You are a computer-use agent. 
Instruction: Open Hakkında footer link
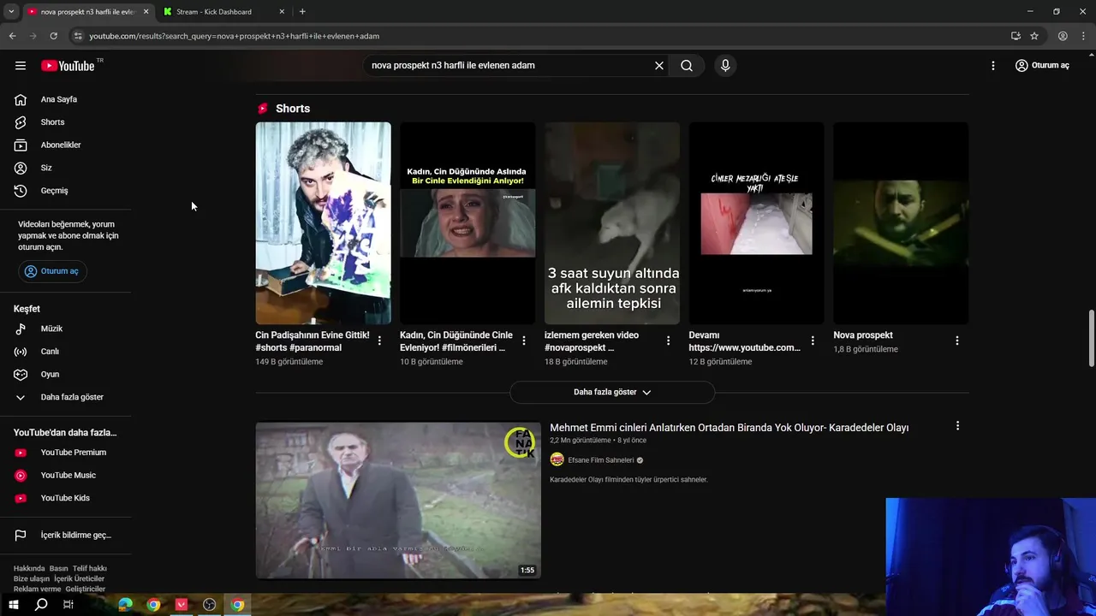29,568
